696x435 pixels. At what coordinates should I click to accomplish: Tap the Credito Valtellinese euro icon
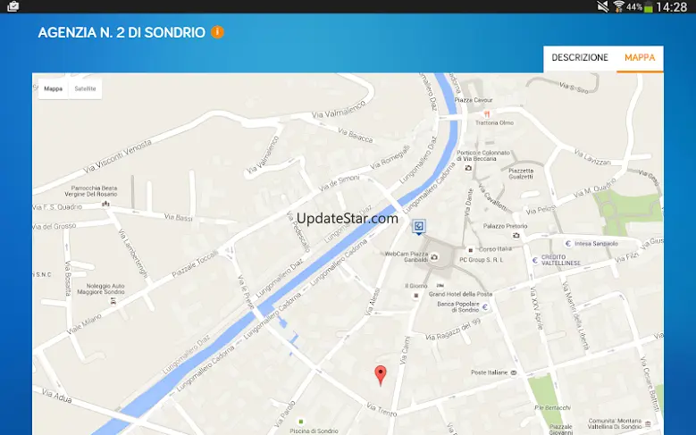535,261
